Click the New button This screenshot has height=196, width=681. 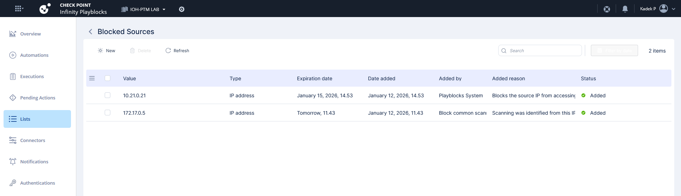pyautogui.click(x=106, y=51)
